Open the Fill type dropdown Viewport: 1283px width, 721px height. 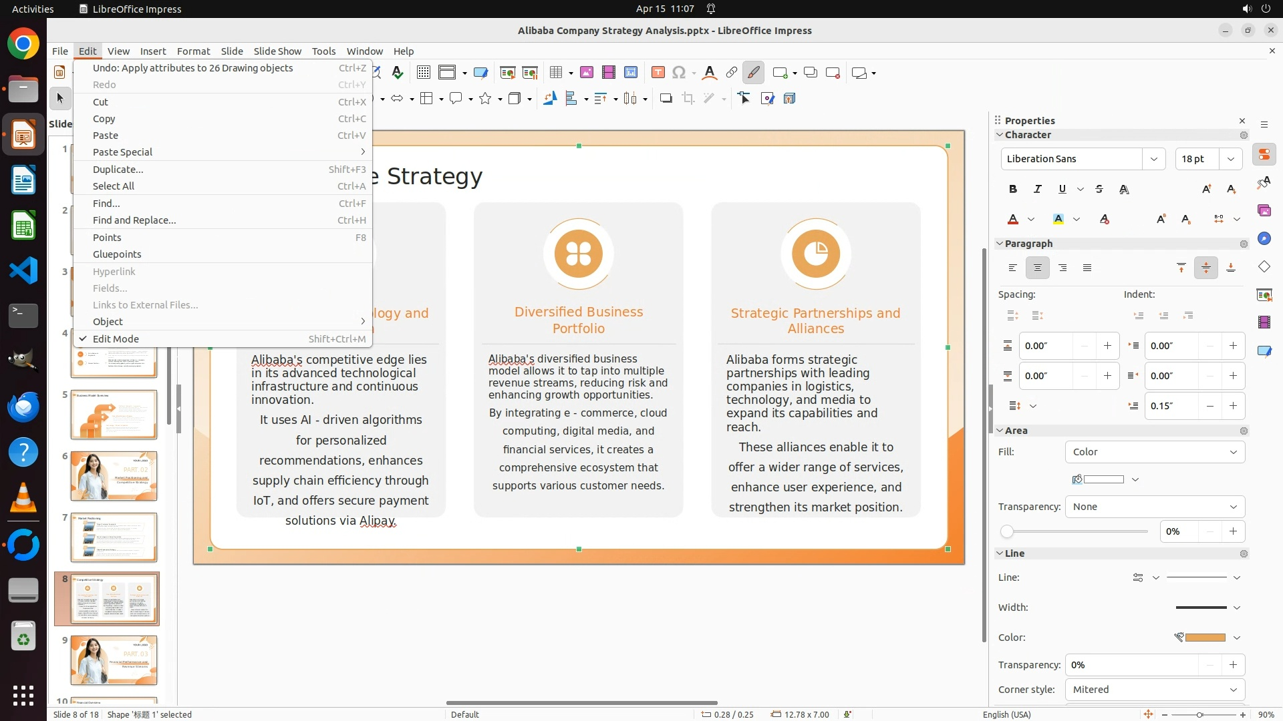click(x=1154, y=452)
